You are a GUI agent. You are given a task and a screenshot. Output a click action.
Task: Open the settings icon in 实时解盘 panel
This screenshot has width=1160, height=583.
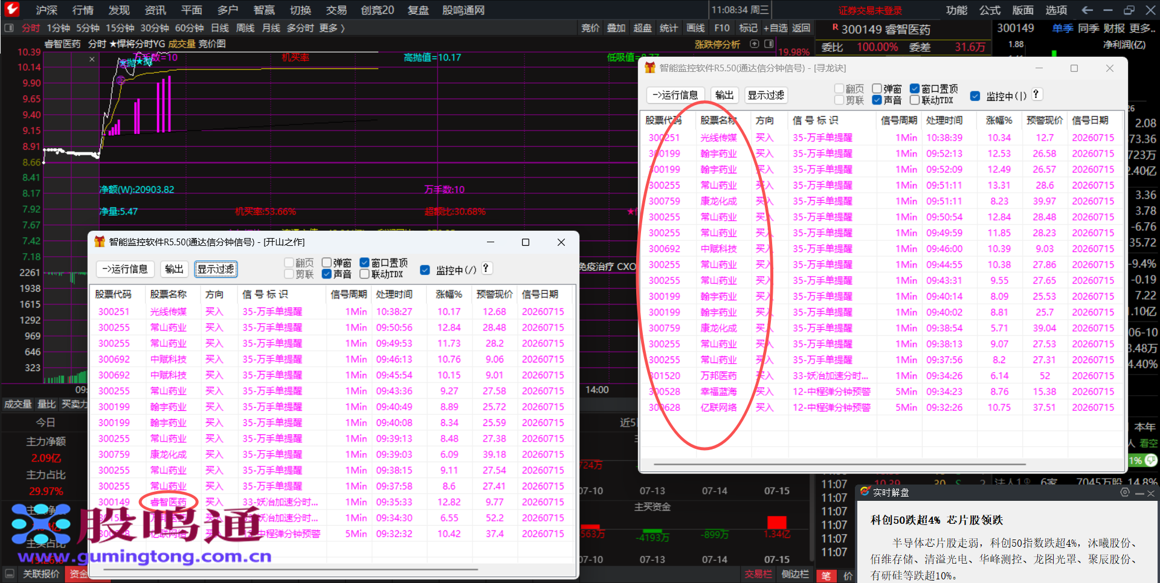pos(1124,492)
